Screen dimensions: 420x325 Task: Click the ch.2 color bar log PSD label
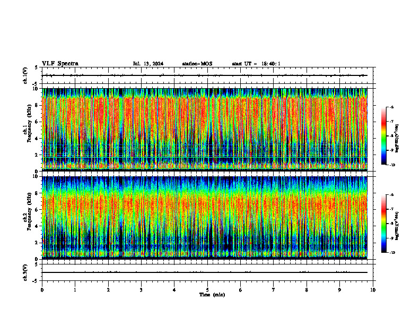click(x=397, y=226)
